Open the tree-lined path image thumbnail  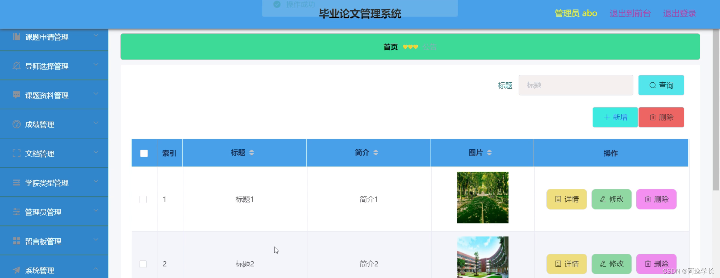tap(483, 198)
